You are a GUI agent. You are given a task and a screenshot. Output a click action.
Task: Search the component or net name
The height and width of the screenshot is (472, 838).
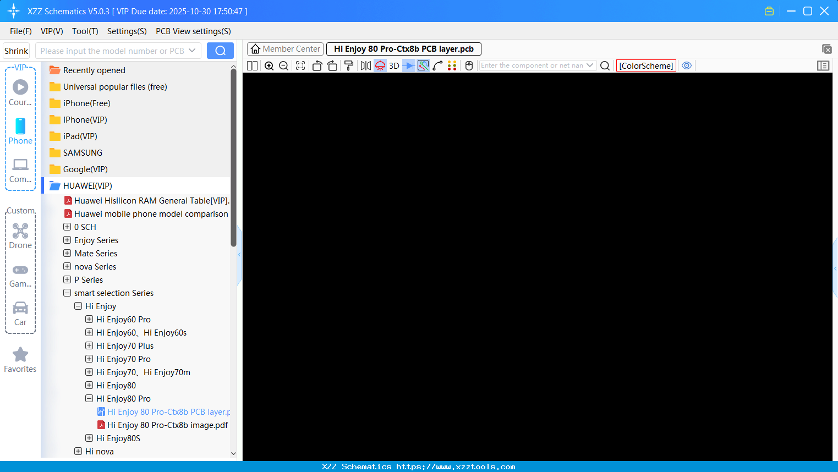pos(605,65)
